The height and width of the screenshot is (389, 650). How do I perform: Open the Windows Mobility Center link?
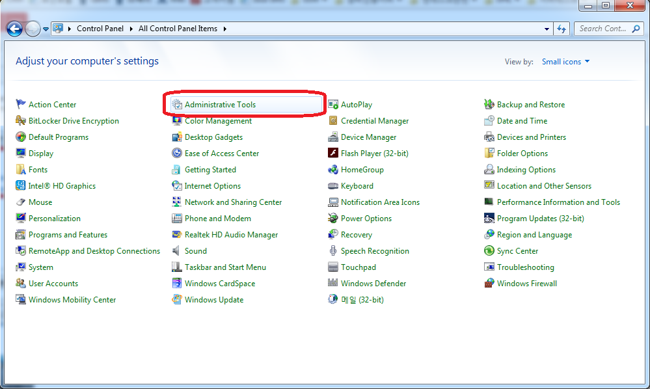coord(72,300)
